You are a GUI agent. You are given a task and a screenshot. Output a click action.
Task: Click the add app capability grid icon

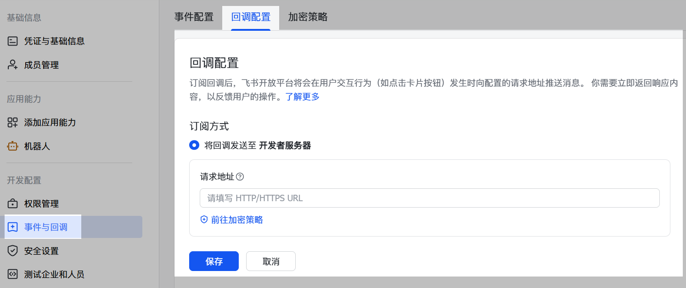point(13,123)
